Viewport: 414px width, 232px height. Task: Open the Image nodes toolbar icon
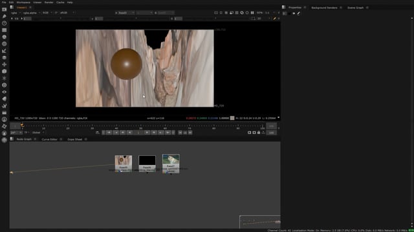click(5, 10)
